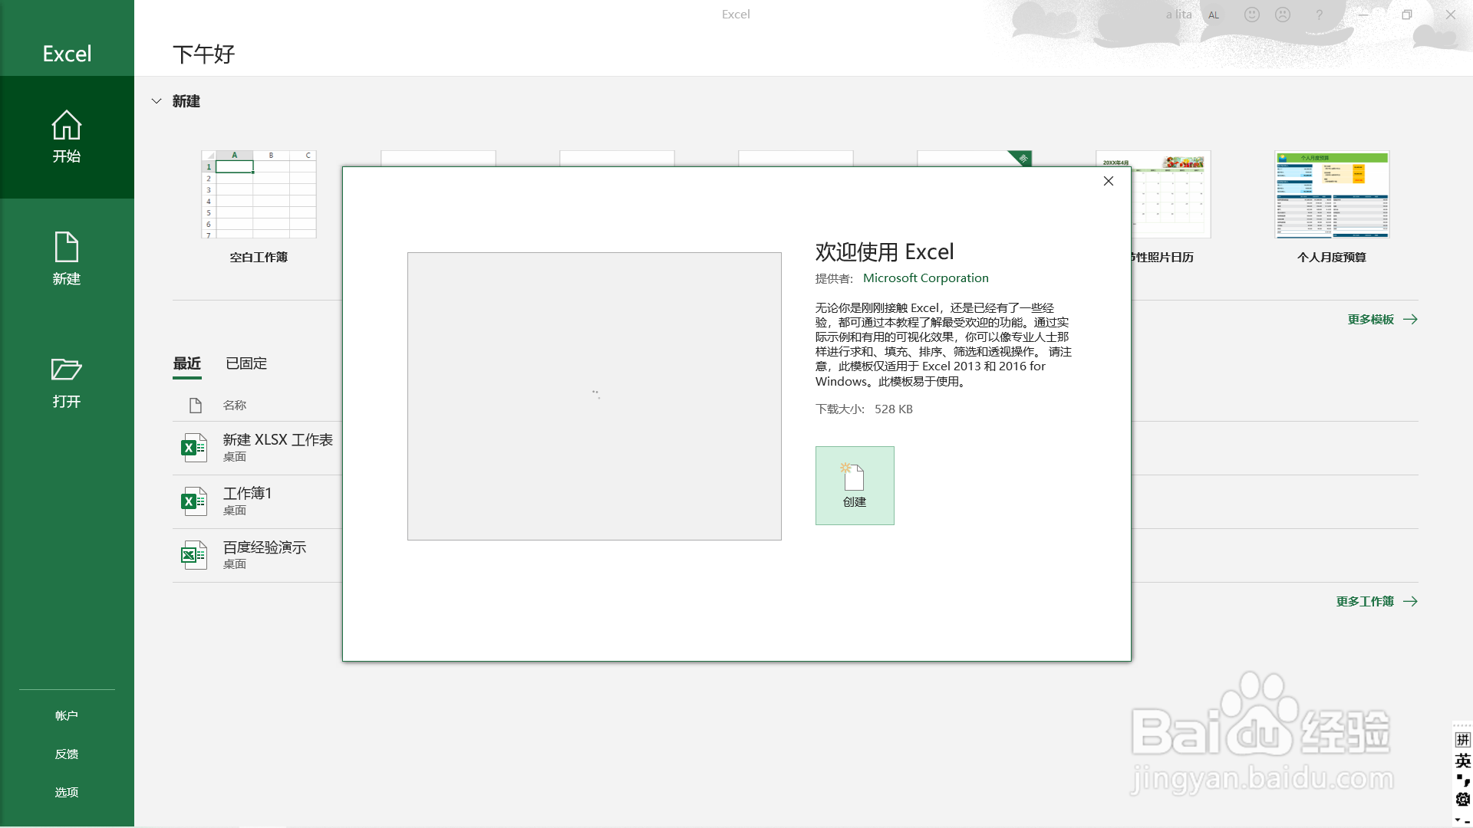This screenshot has height=828, width=1473.
Task: Click the Create (创建) button in the dialog
Action: coord(855,485)
